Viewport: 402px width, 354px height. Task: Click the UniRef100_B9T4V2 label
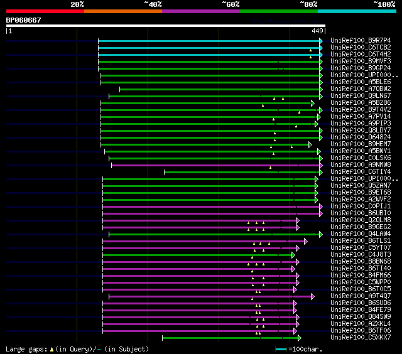tap(361, 110)
